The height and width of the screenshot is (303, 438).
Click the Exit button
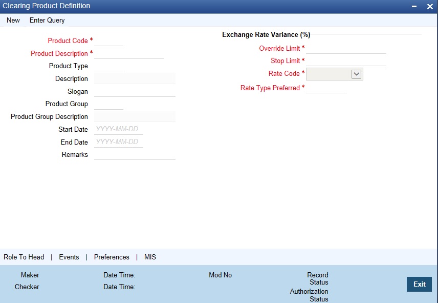pos(419,284)
